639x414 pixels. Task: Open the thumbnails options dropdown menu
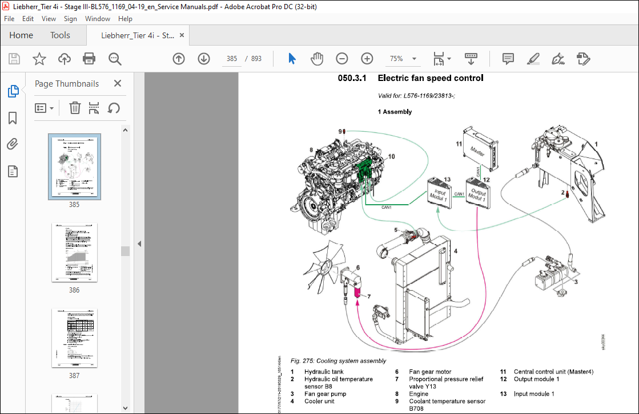click(x=45, y=108)
